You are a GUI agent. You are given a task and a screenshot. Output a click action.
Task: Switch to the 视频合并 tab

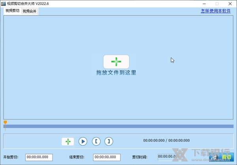point(30,11)
